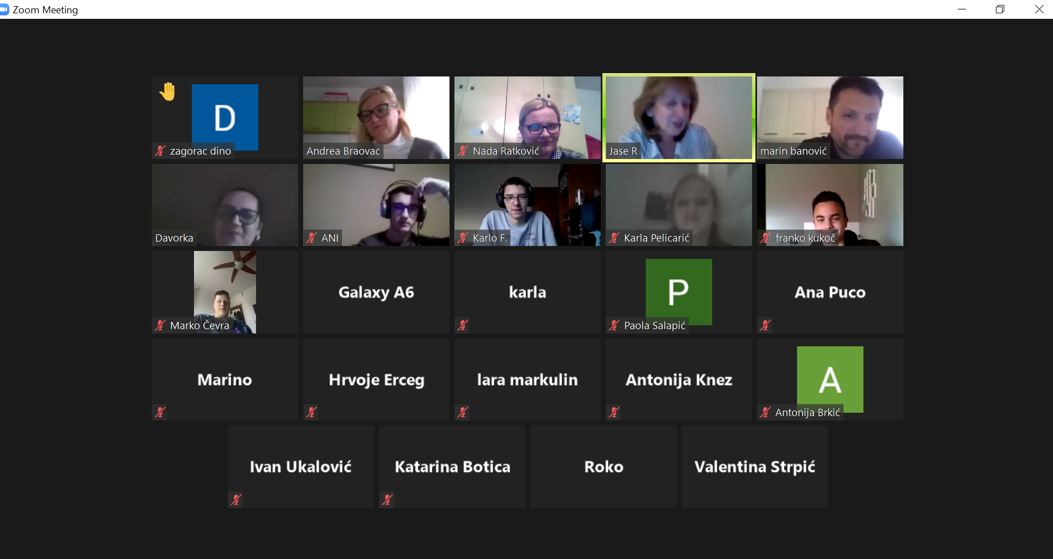Click the green P avatar of Paola Salapić
Screen dimensions: 1053x559
coord(679,291)
